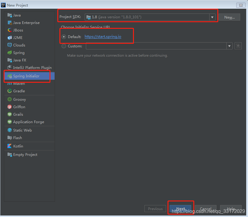Select the Gradle label text
Viewport: 248px width, 217px height.
point(19,91)
